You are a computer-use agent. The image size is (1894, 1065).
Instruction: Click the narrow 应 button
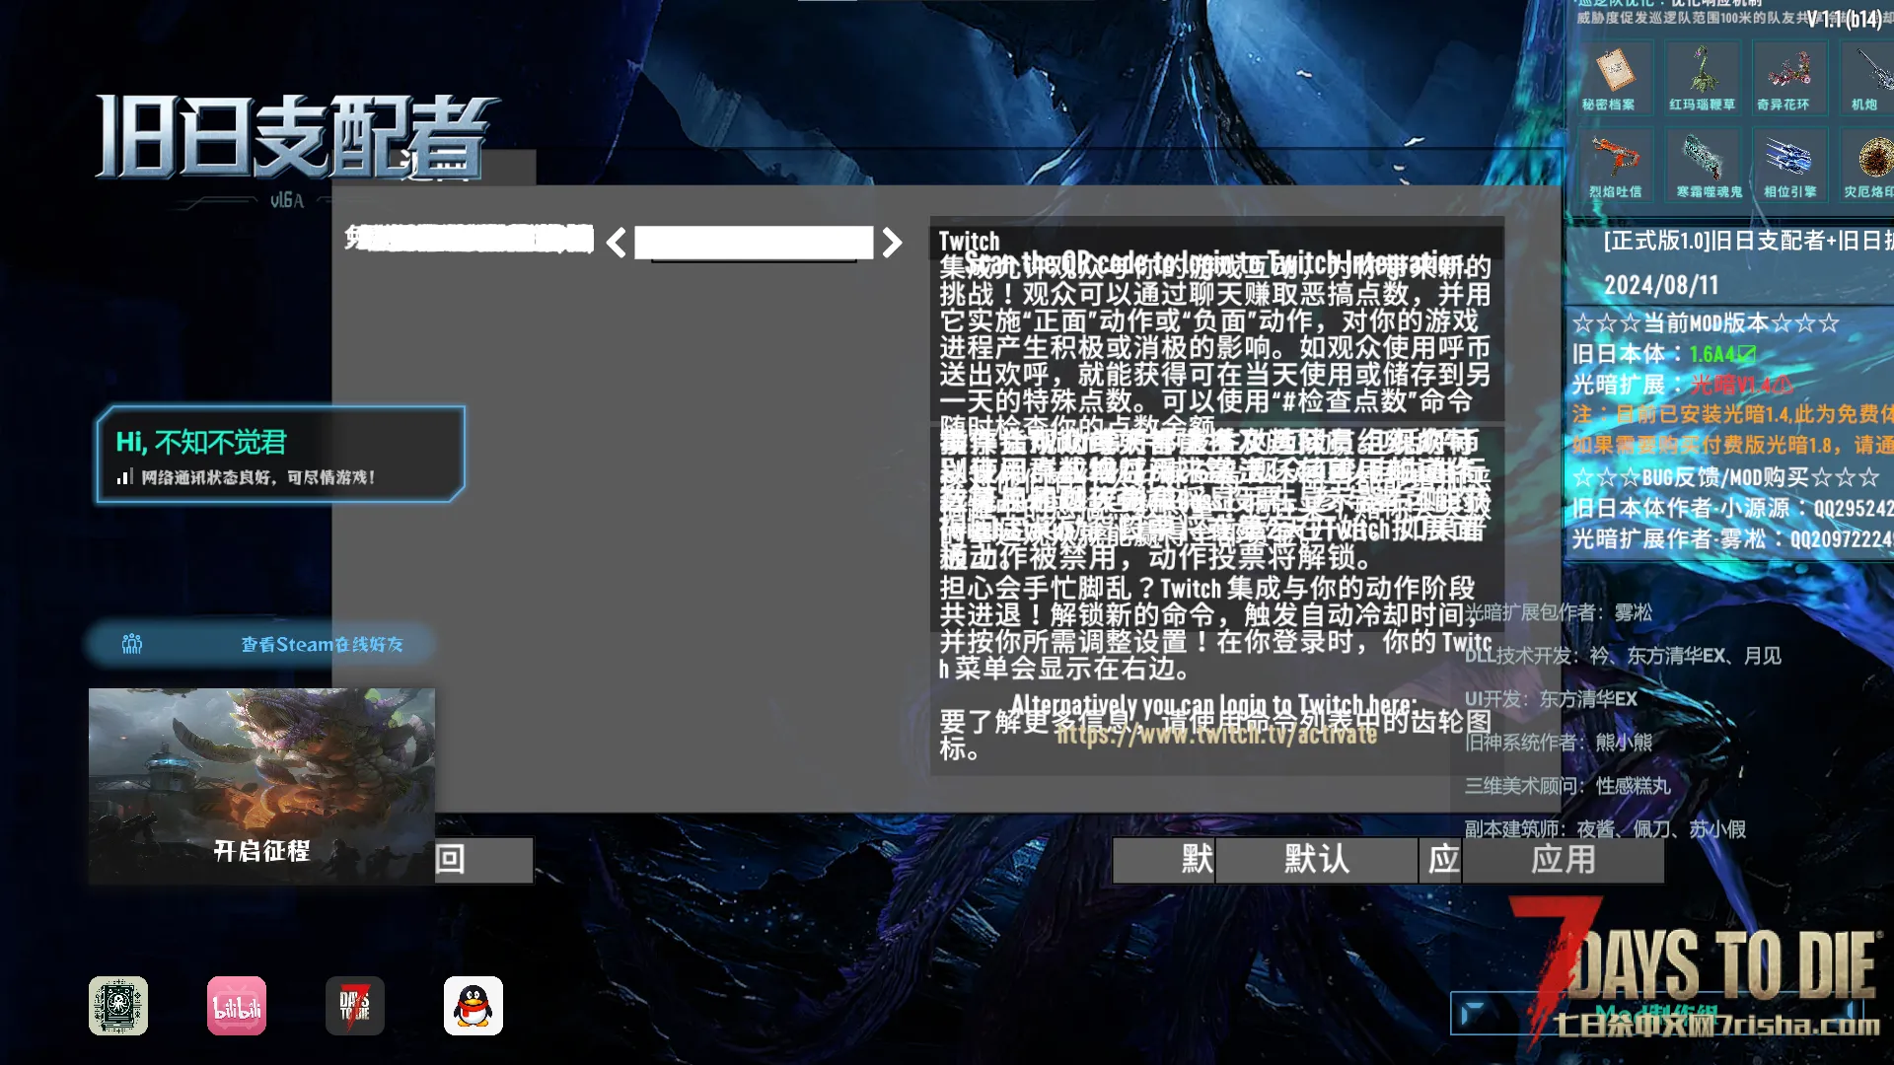tap(1440, 860)
